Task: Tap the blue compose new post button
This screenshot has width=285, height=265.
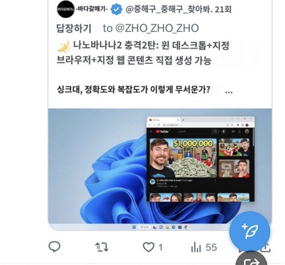Action: (x=250, y=232)
